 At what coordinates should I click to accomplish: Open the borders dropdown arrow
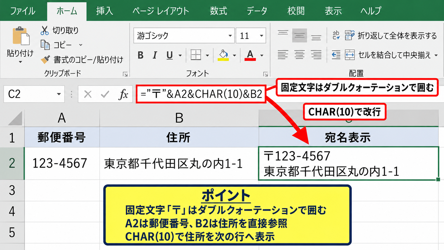coord(207,55)
